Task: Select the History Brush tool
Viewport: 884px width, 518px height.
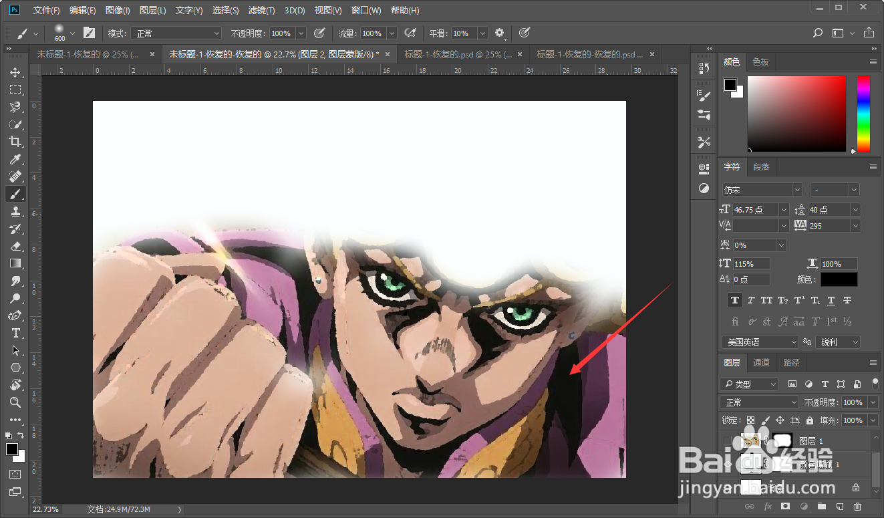Action: pos(15,229)
